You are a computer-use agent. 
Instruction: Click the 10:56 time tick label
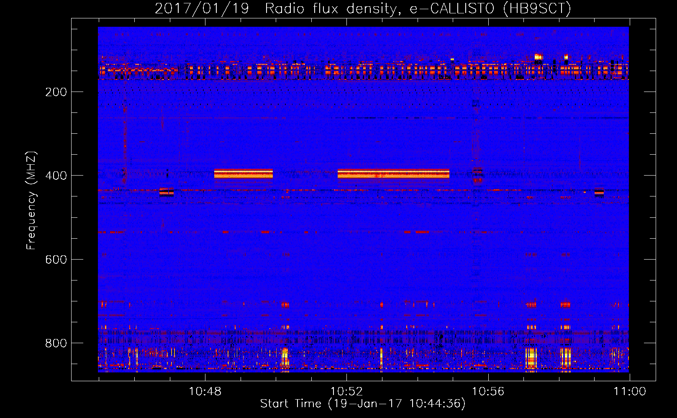pos(488,392)
